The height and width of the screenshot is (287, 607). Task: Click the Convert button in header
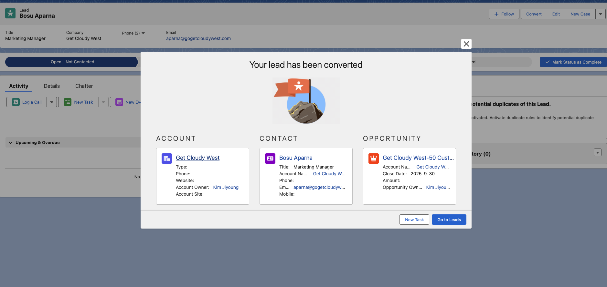tap(534, 14)
